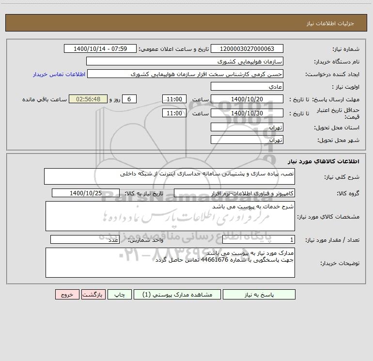Click the خروج exit button
The image size is (373, 361).
coord(67,294)
